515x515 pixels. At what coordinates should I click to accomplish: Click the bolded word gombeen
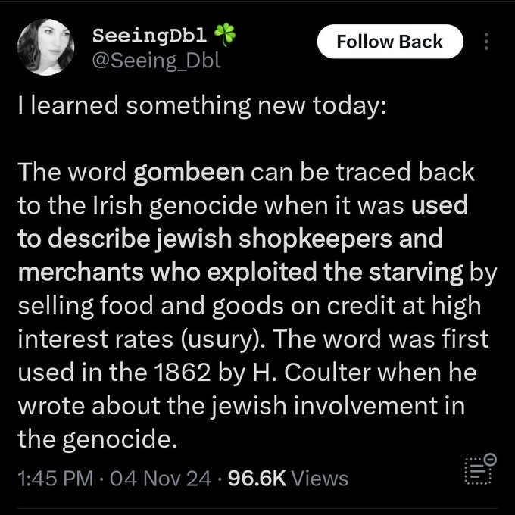click(189, 173)
